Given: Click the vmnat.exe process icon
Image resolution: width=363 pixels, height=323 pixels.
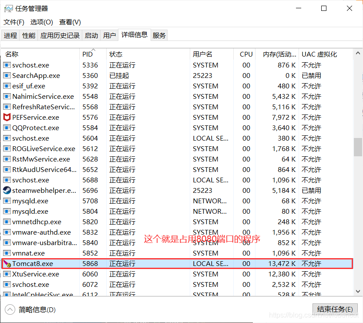Looking at the screenshot, I should [x=7, y=253].
